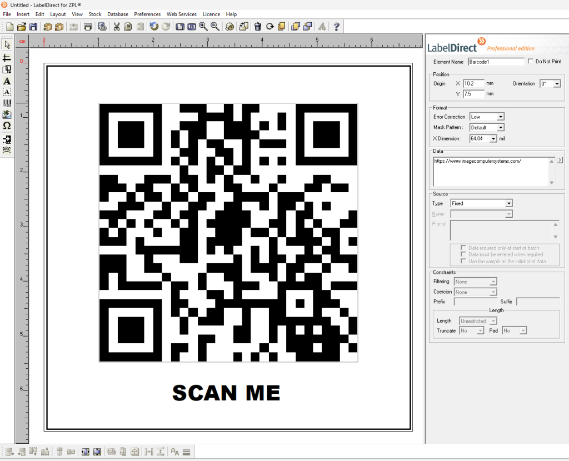Viewport: 569px width, 461px height.
Task: Toggle Data must be entered when required
Action: (463, 254)
